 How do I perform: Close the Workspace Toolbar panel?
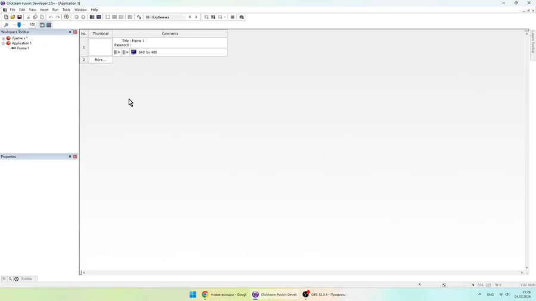75,32
